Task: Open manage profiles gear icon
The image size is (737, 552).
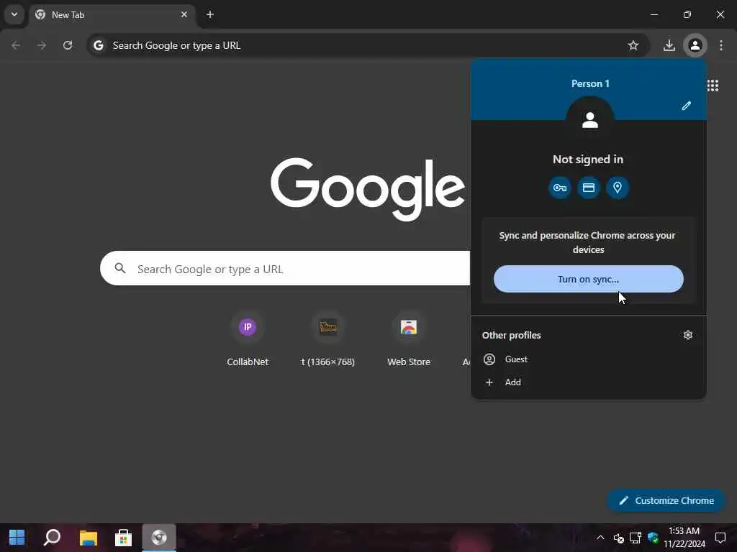Action: tap(687, 335)
